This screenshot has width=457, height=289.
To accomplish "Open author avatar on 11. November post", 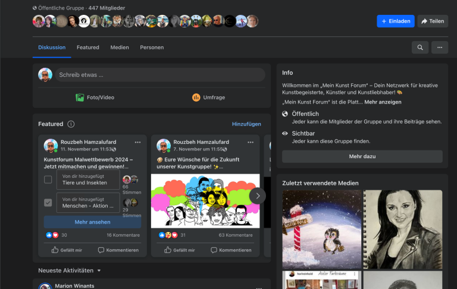I will click(51, 146).
